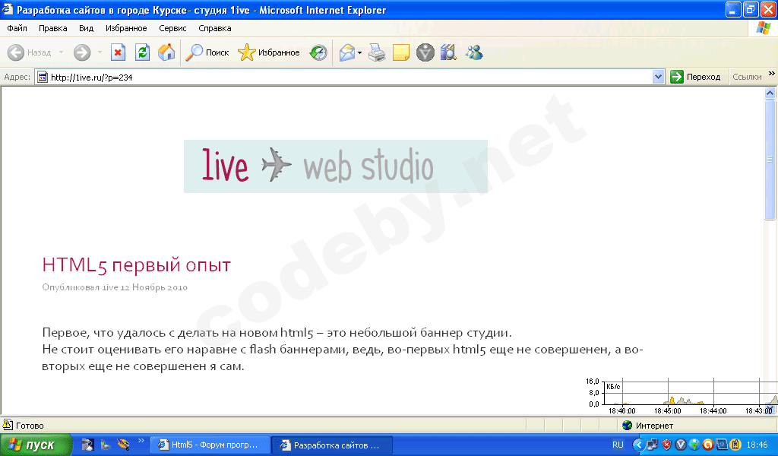Click the orange circular tray icon
The image size is (778, 456).
[707, 445]
